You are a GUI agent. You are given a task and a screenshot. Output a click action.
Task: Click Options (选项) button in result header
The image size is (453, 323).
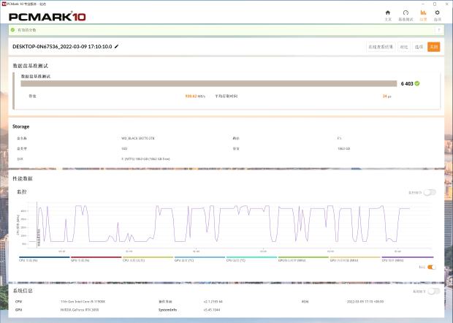(419, 47)
